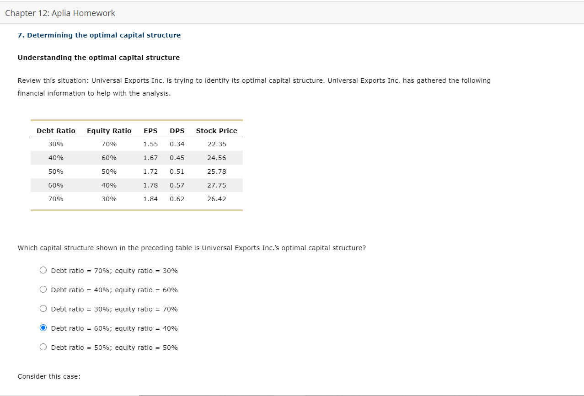Open the "7. Determining the optimal capital structure" link
The image size is (584, 396).
pos(99,35)
